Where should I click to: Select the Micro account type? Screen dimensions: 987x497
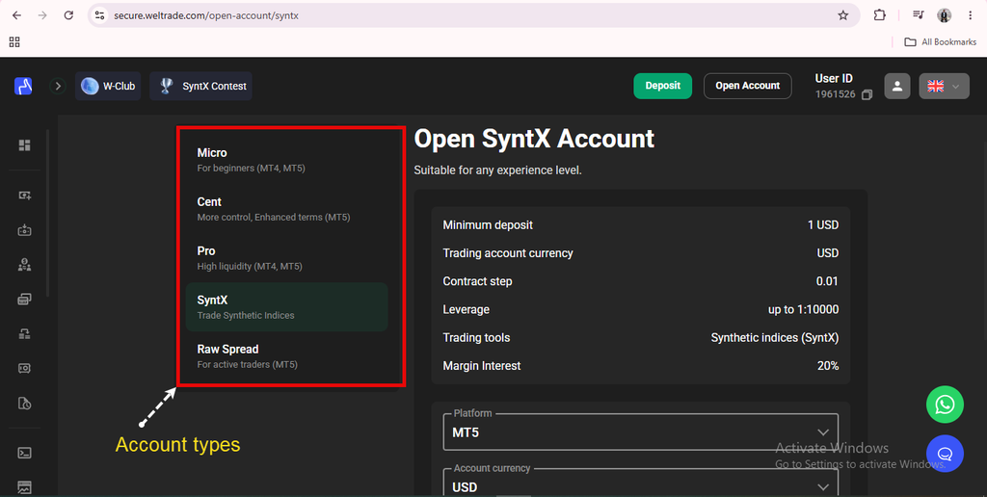286,160
